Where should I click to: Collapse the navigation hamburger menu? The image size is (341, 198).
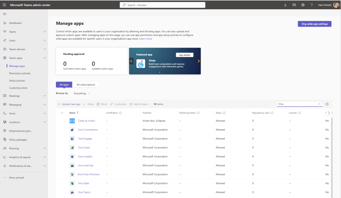[x=5, y=14]
